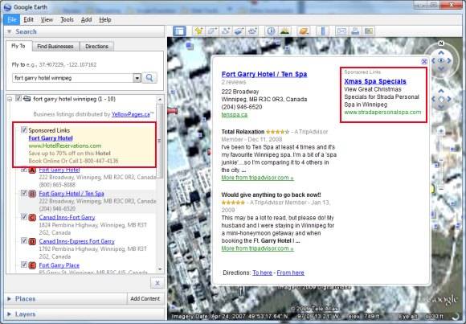
Task: Click the Record a Tour icon
Action: [x=252, y=31]
